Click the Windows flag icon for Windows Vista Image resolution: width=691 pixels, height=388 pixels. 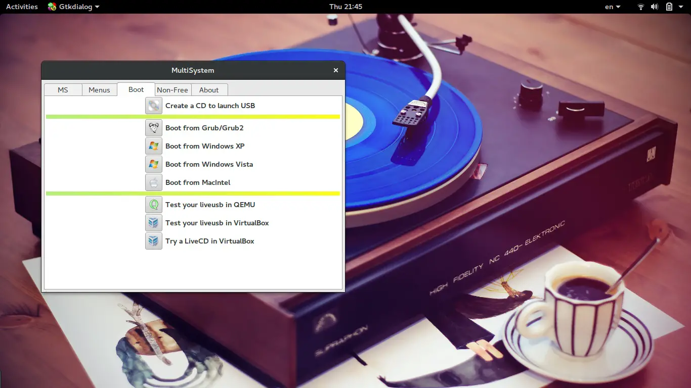[x=154, y=164]
